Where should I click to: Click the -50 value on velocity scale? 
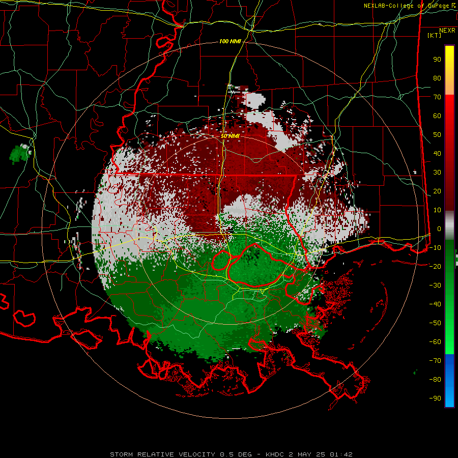point(435,323)
